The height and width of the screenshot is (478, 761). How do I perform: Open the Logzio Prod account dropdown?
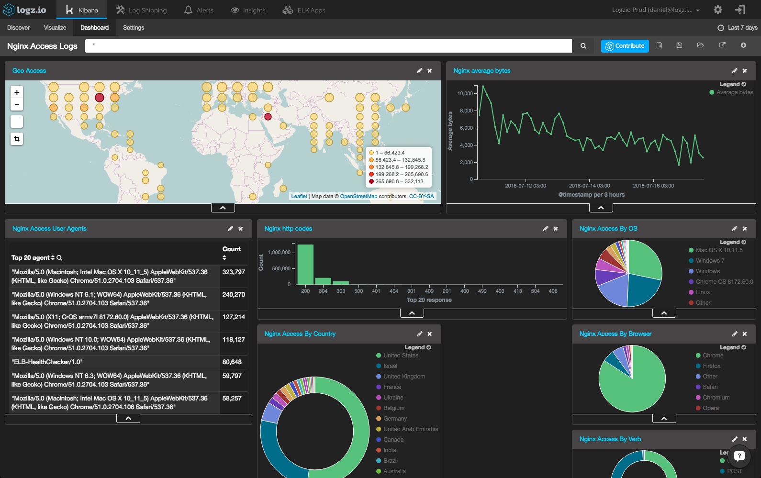click(655, 10)
